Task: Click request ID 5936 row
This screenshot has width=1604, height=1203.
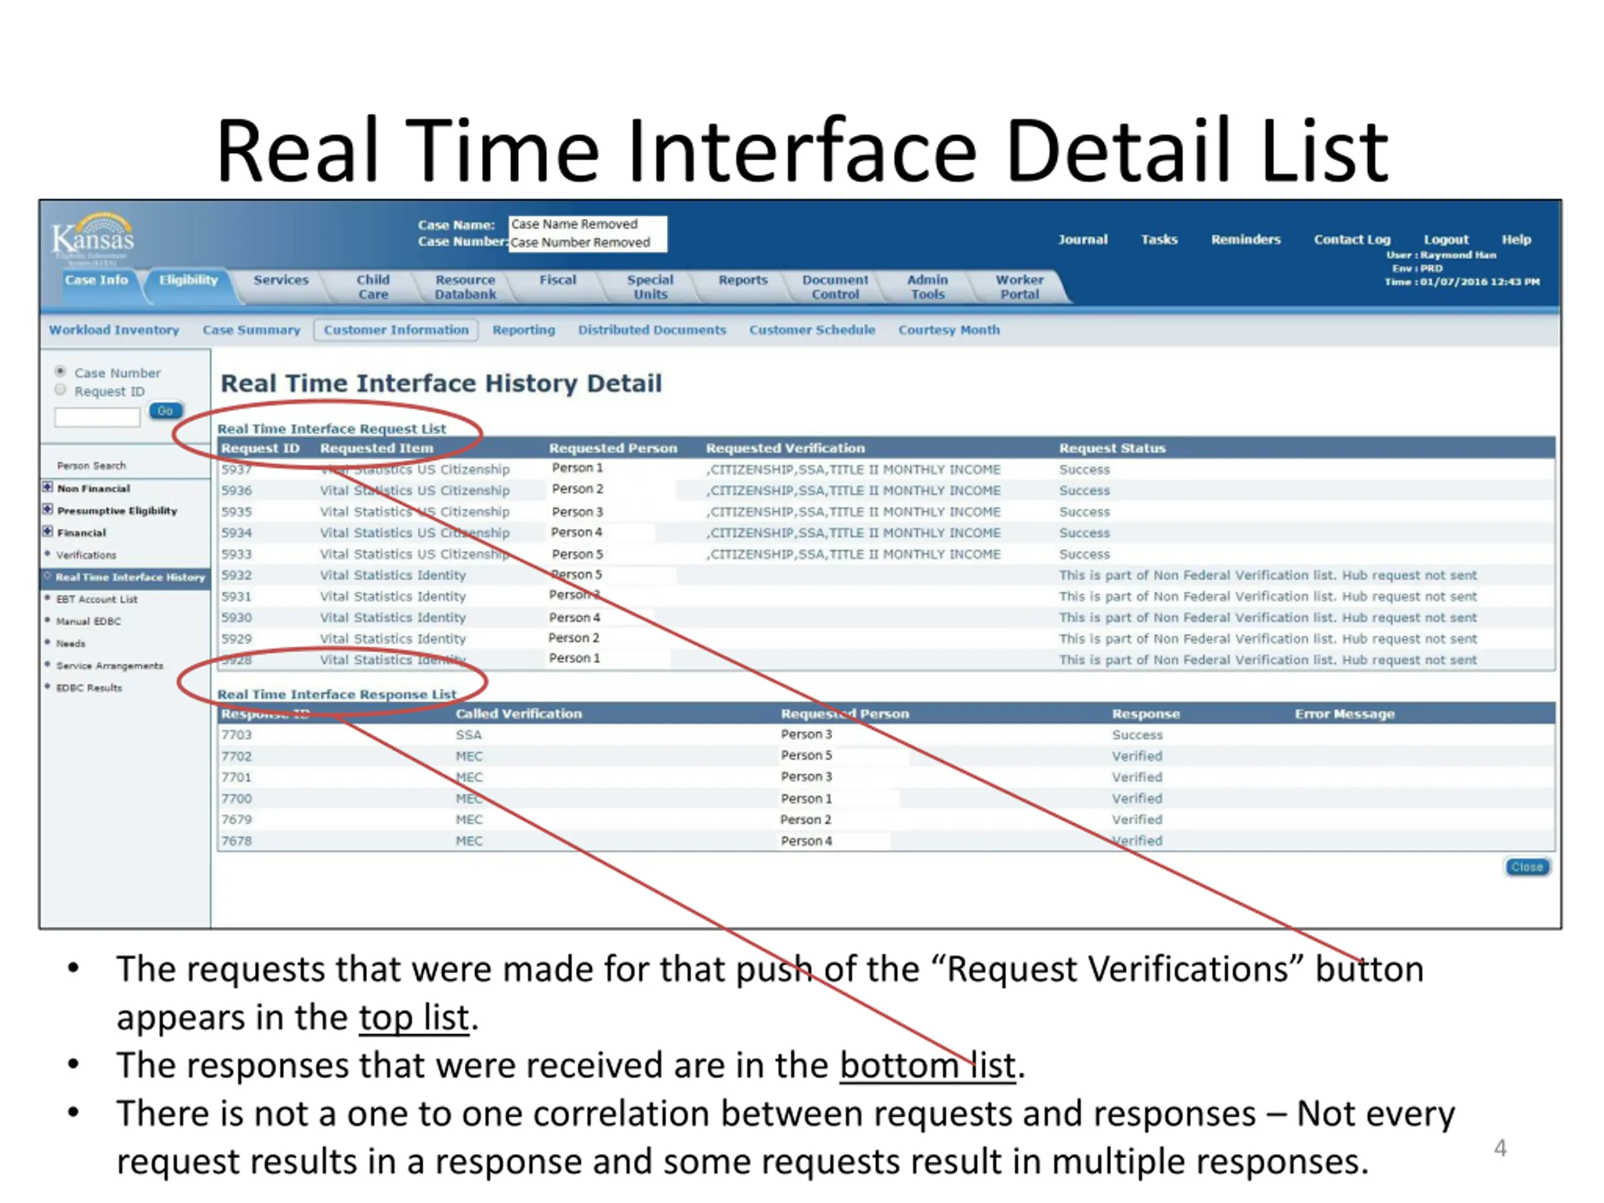Action: (886, 490)
